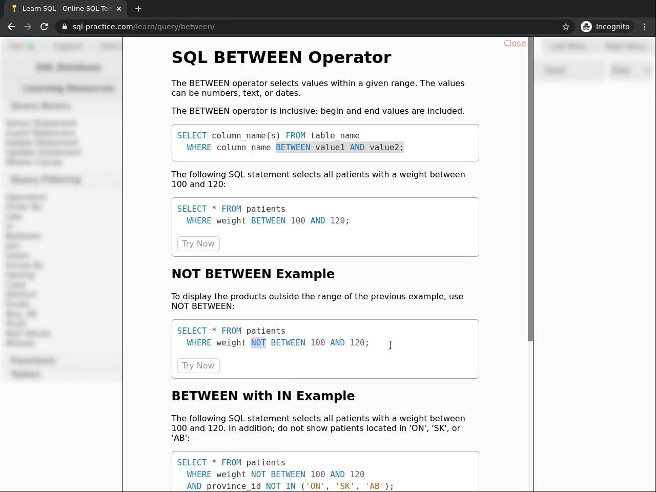Screen dimensions: 656x492
Task: Try the weight BETWEEN 100 AND 120 query
Action: coord(198,244)
